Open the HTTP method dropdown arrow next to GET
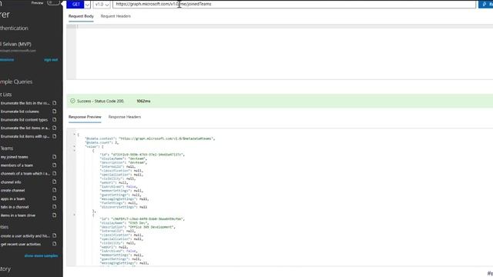The width and height of the screenshot is (493, 277). click(x=87, y=5)
